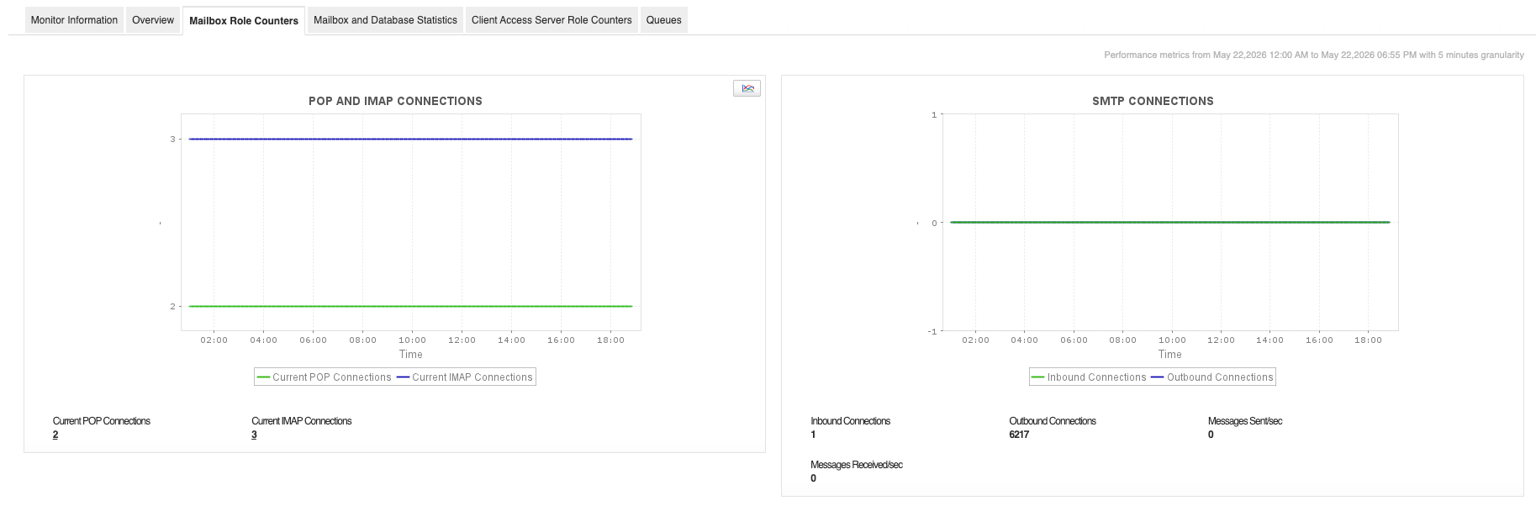
Task: Click the green POP connections line
Action: point(410,306)
